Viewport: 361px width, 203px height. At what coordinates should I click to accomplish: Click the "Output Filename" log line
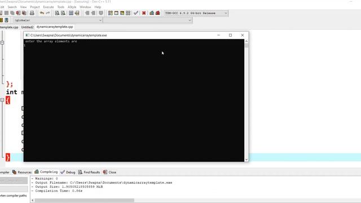point(102,183)
